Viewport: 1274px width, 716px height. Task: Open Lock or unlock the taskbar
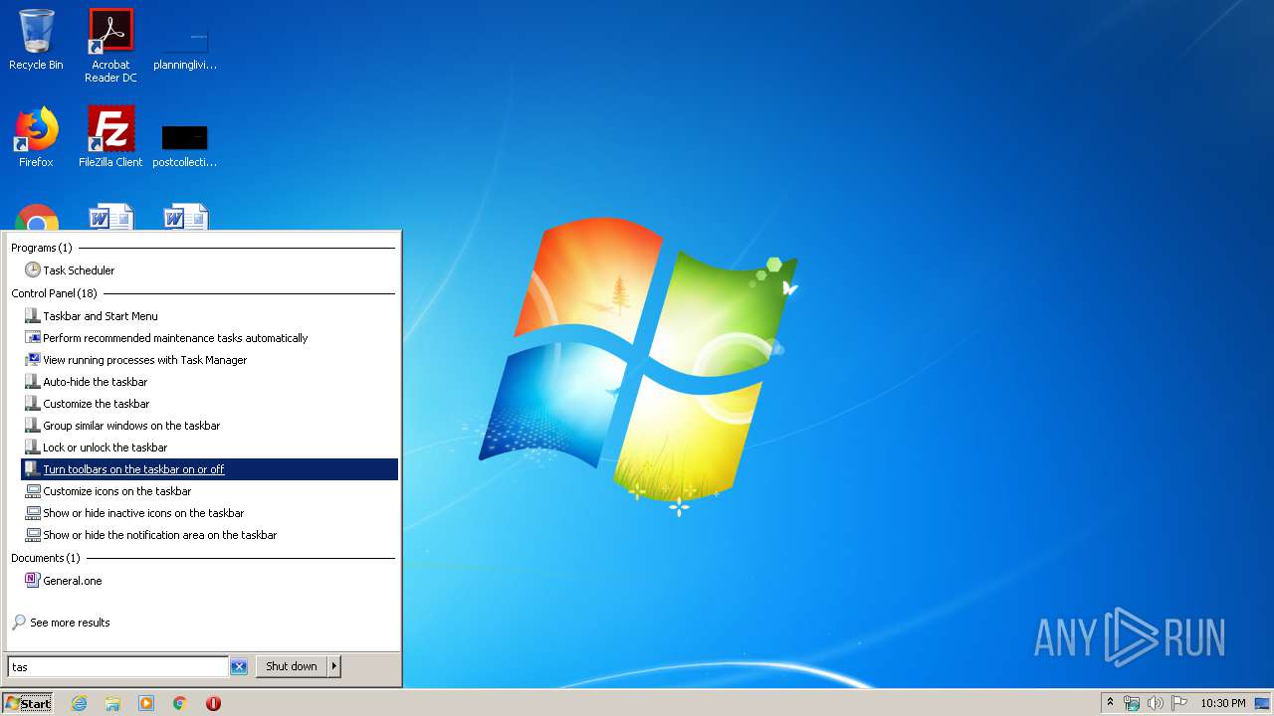click(x=209, y=447)
